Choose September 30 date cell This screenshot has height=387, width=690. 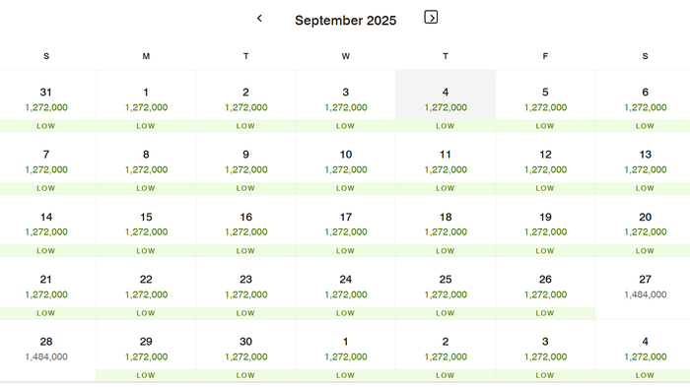[246, 351]
